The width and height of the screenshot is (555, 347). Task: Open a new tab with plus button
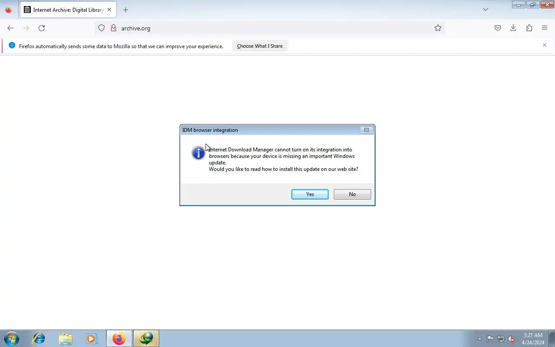(126, 10)
